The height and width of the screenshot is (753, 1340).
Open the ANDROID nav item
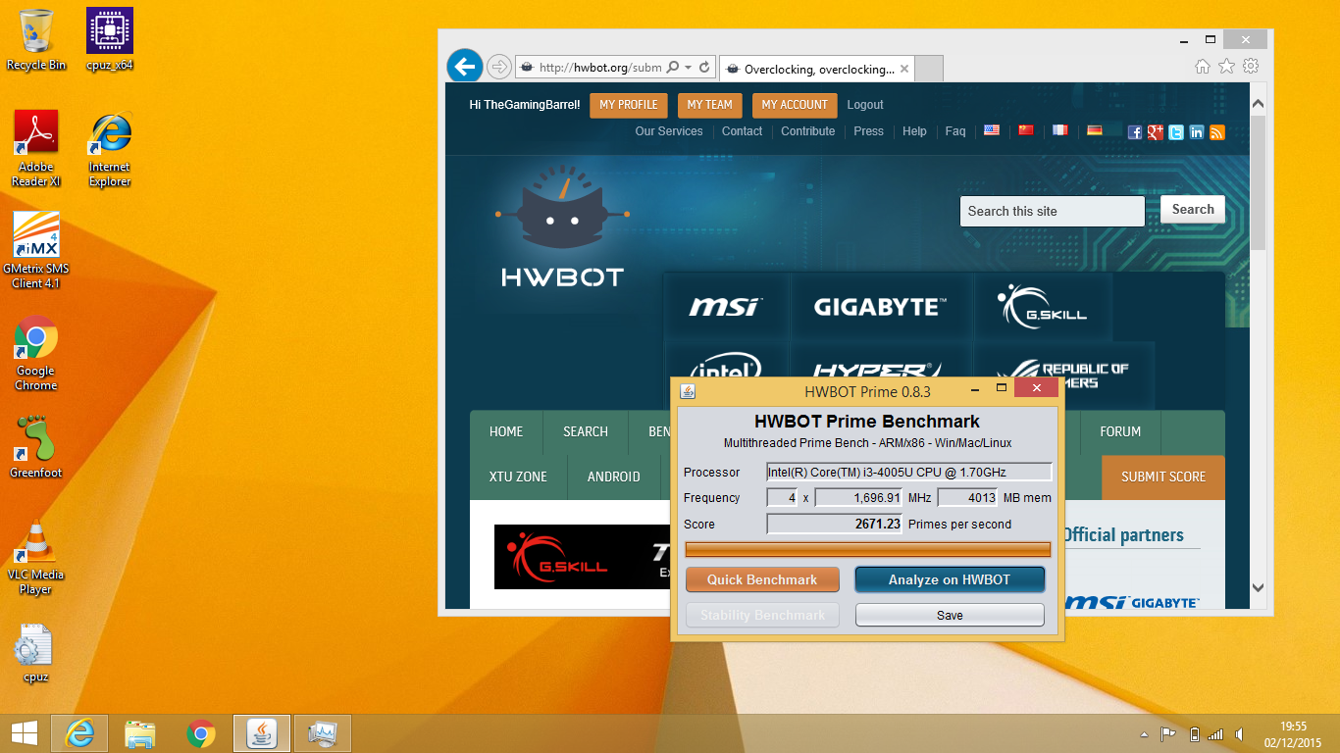(x=614, y=477)
